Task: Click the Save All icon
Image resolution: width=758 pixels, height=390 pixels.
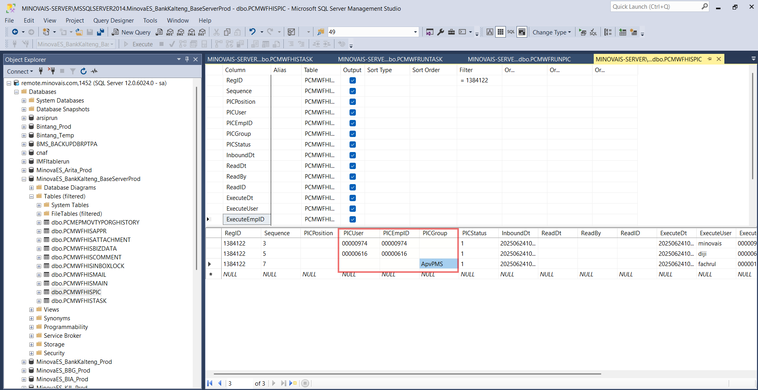Action: click(x=101, y=32)
